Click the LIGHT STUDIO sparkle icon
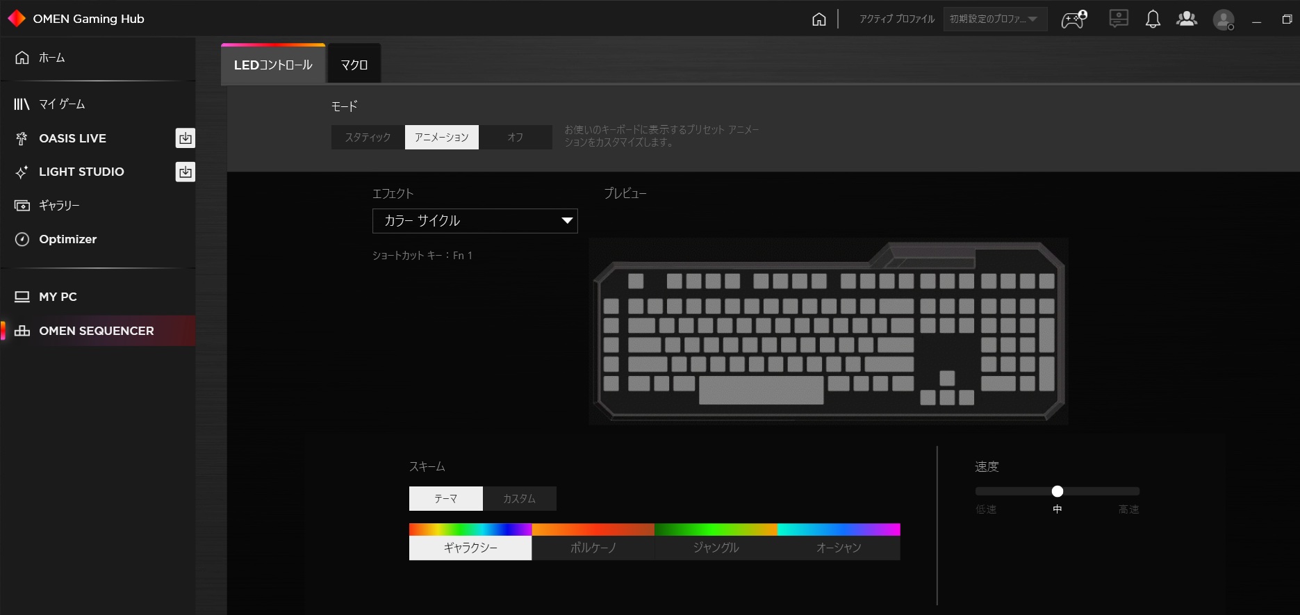Viewport: 1300px width, 615px height. point(22,172)
